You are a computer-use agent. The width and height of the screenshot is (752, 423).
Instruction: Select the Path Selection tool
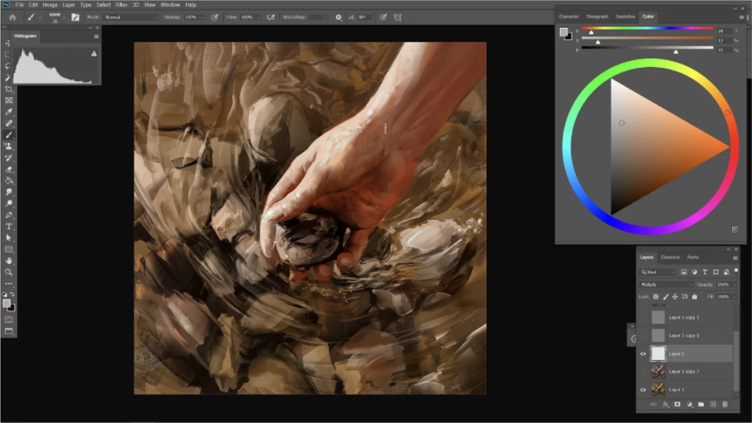(8, 238)
